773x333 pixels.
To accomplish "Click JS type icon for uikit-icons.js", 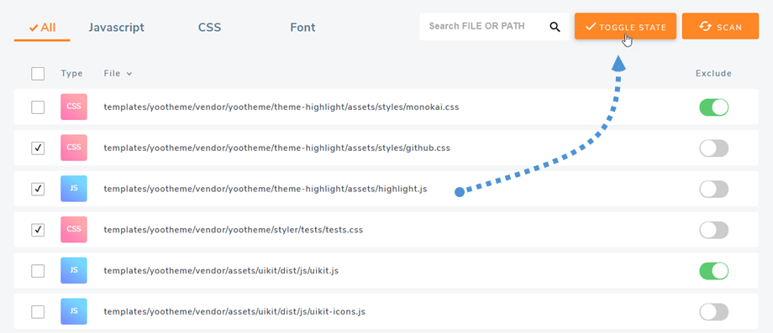I will (x=74, y=311).
